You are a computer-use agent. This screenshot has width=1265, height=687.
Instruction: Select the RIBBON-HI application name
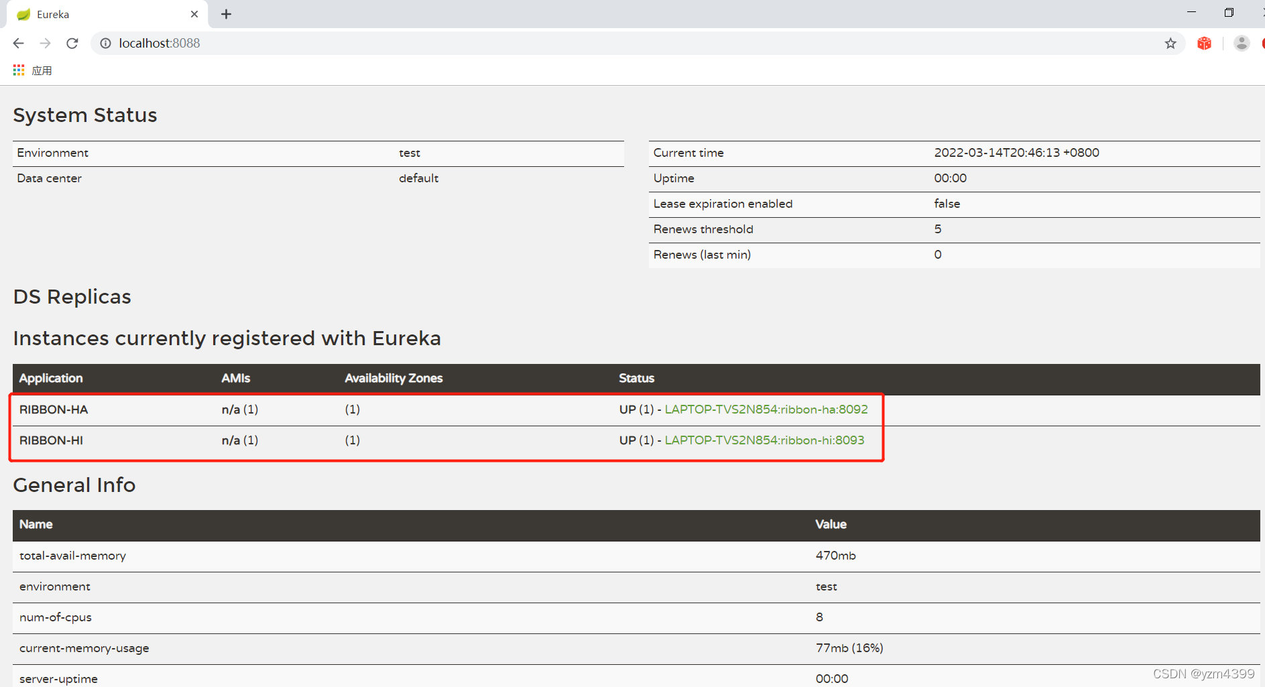click(52, 440)
